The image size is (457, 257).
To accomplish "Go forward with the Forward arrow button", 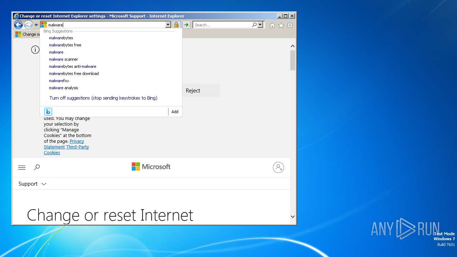I will pos(28,25).
